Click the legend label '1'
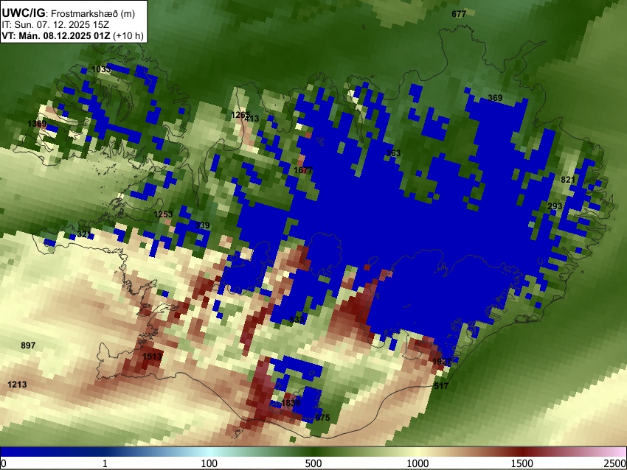Viewport: 627px width, 470px height. pyautogui.click(x=105, y=463)
